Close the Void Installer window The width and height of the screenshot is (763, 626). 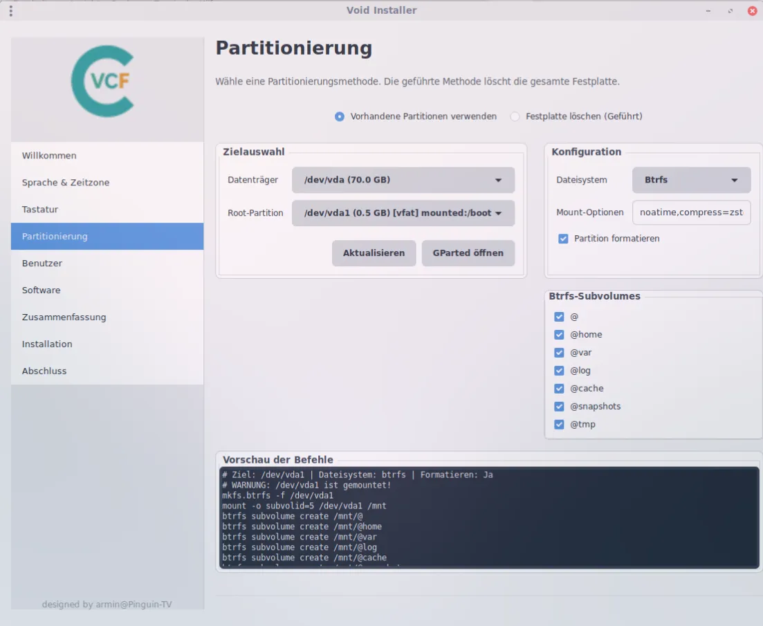[752, 11]
